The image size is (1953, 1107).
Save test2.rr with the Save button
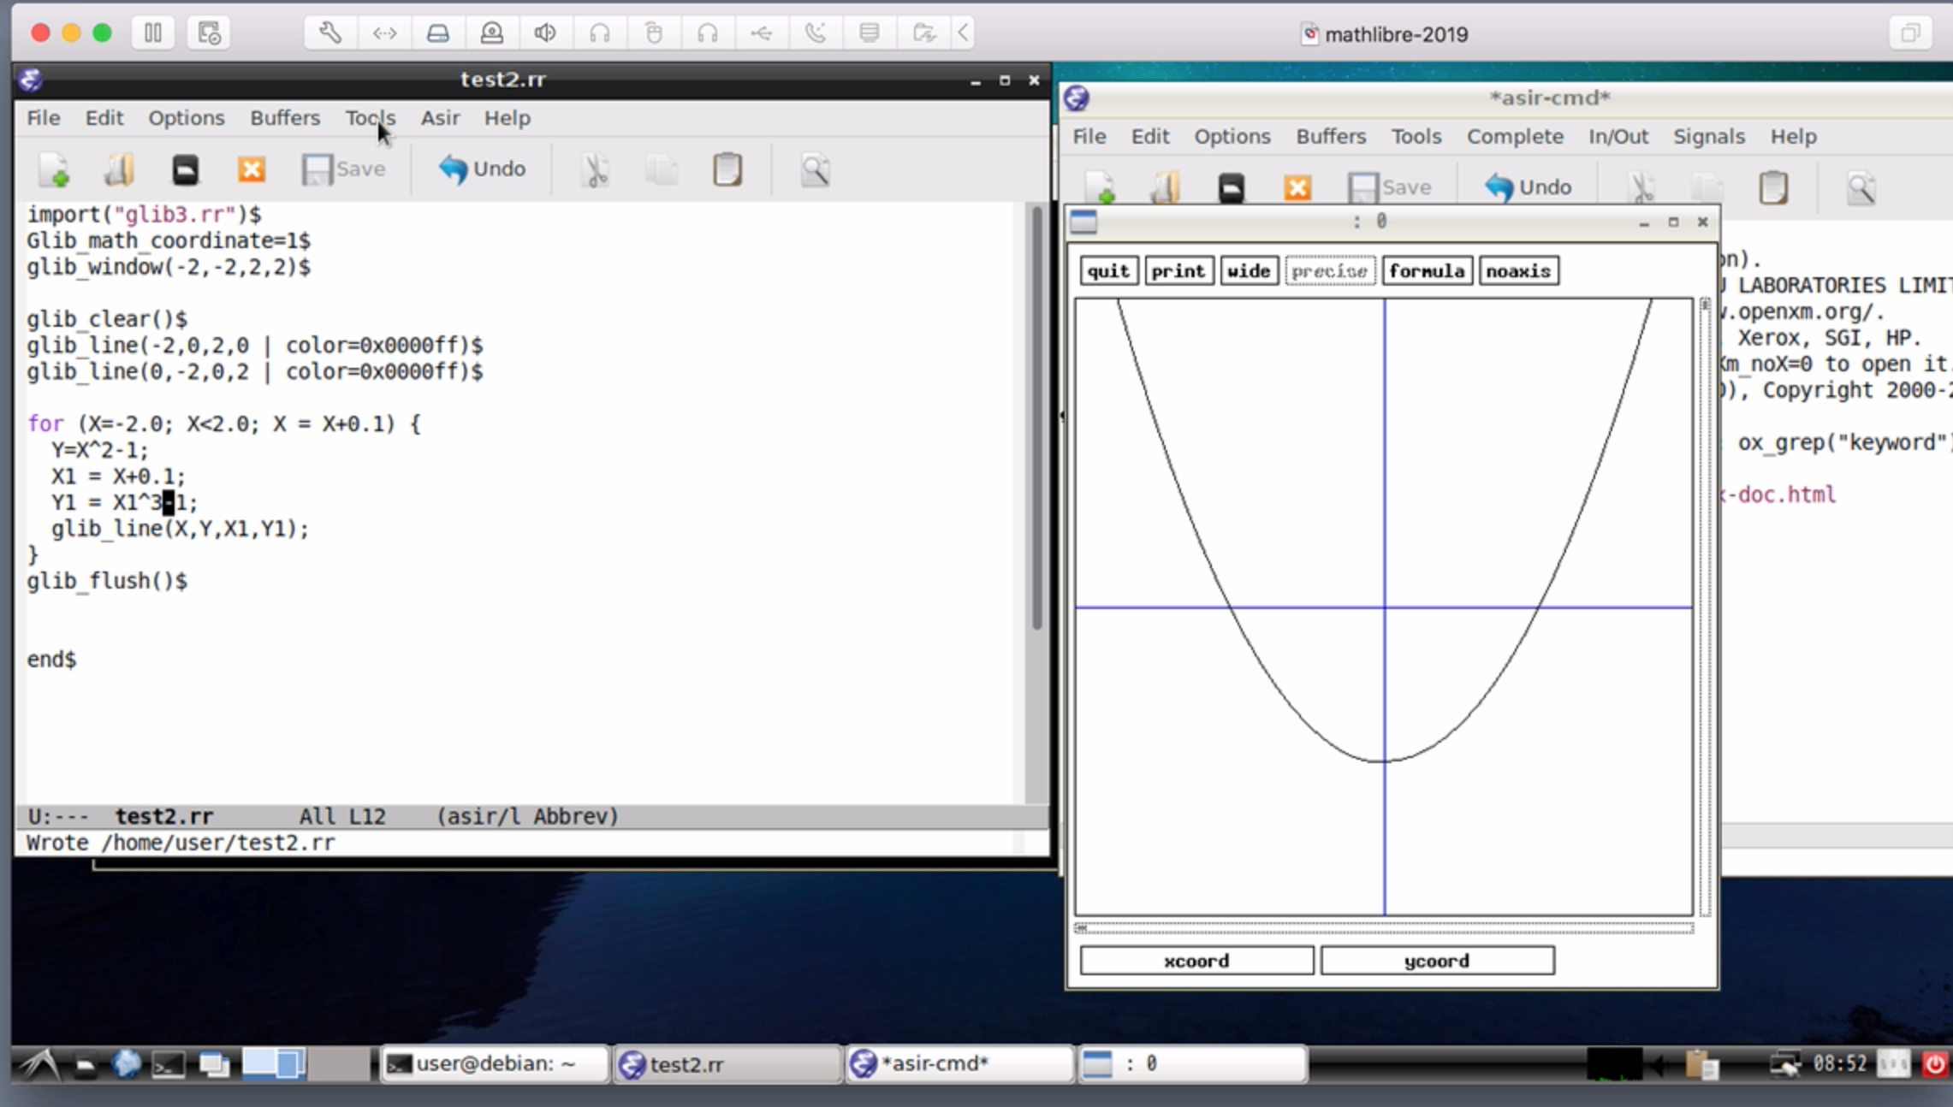point(343,169)
